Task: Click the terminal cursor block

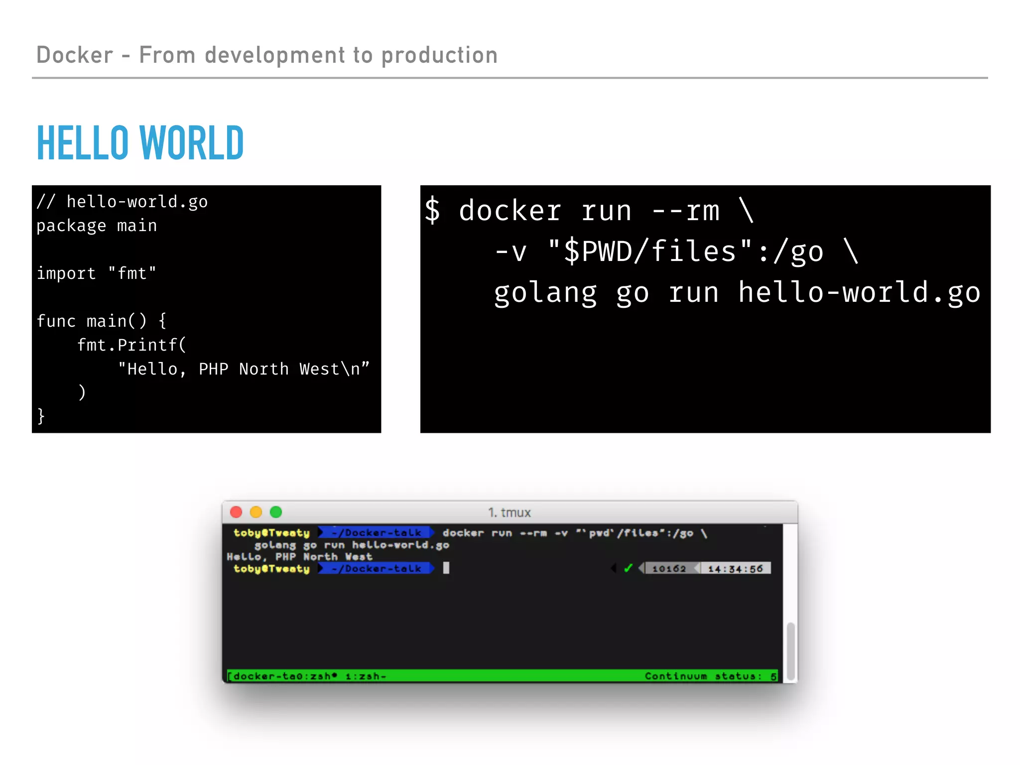Action: pyautogui.click(x=446, y=568)
